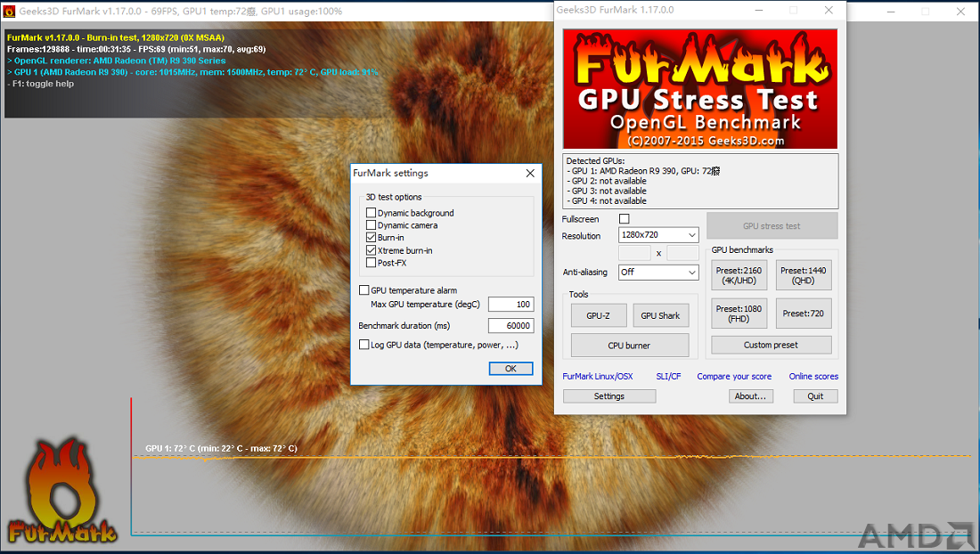Click the Custom preset button
This screenshot has height=554, width=980.
pos(772,345)
